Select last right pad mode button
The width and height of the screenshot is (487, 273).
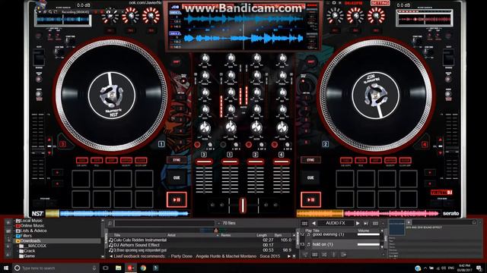[x=405, y=160]
